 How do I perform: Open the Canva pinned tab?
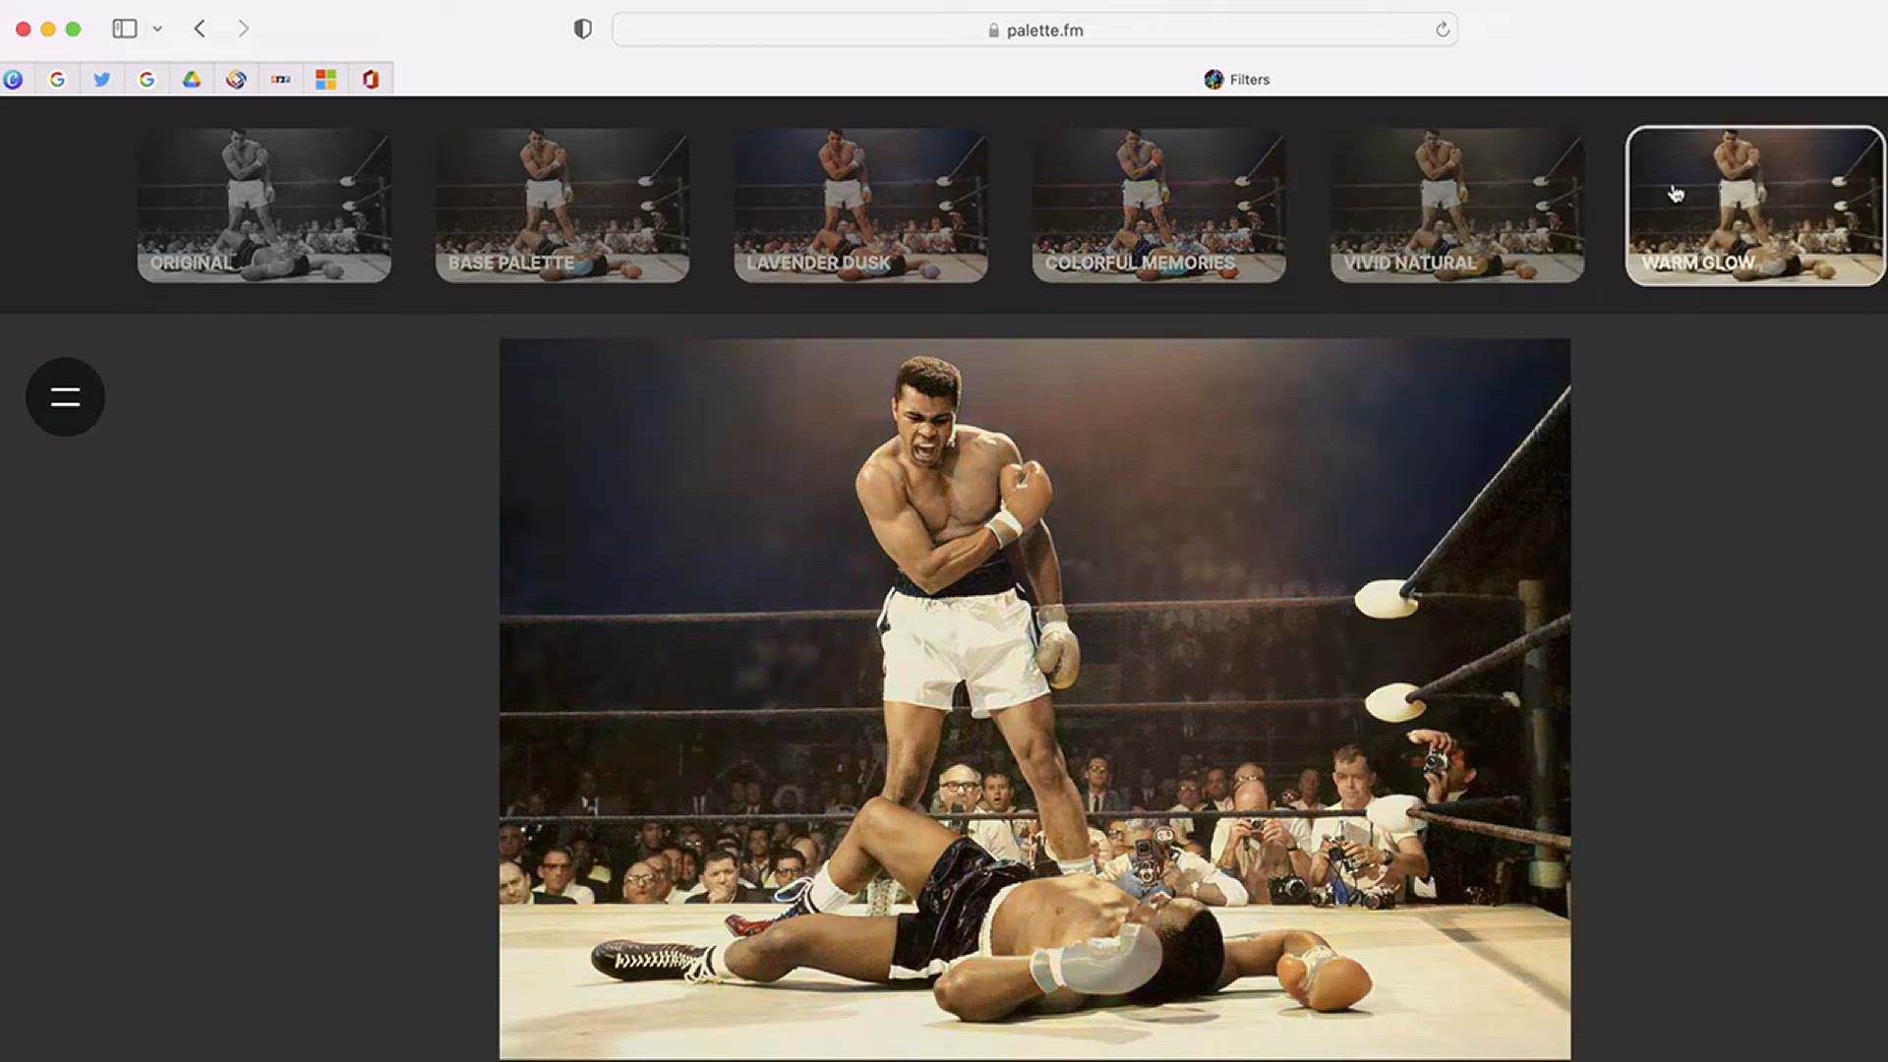pyautogui.click(x=14, y=80)
